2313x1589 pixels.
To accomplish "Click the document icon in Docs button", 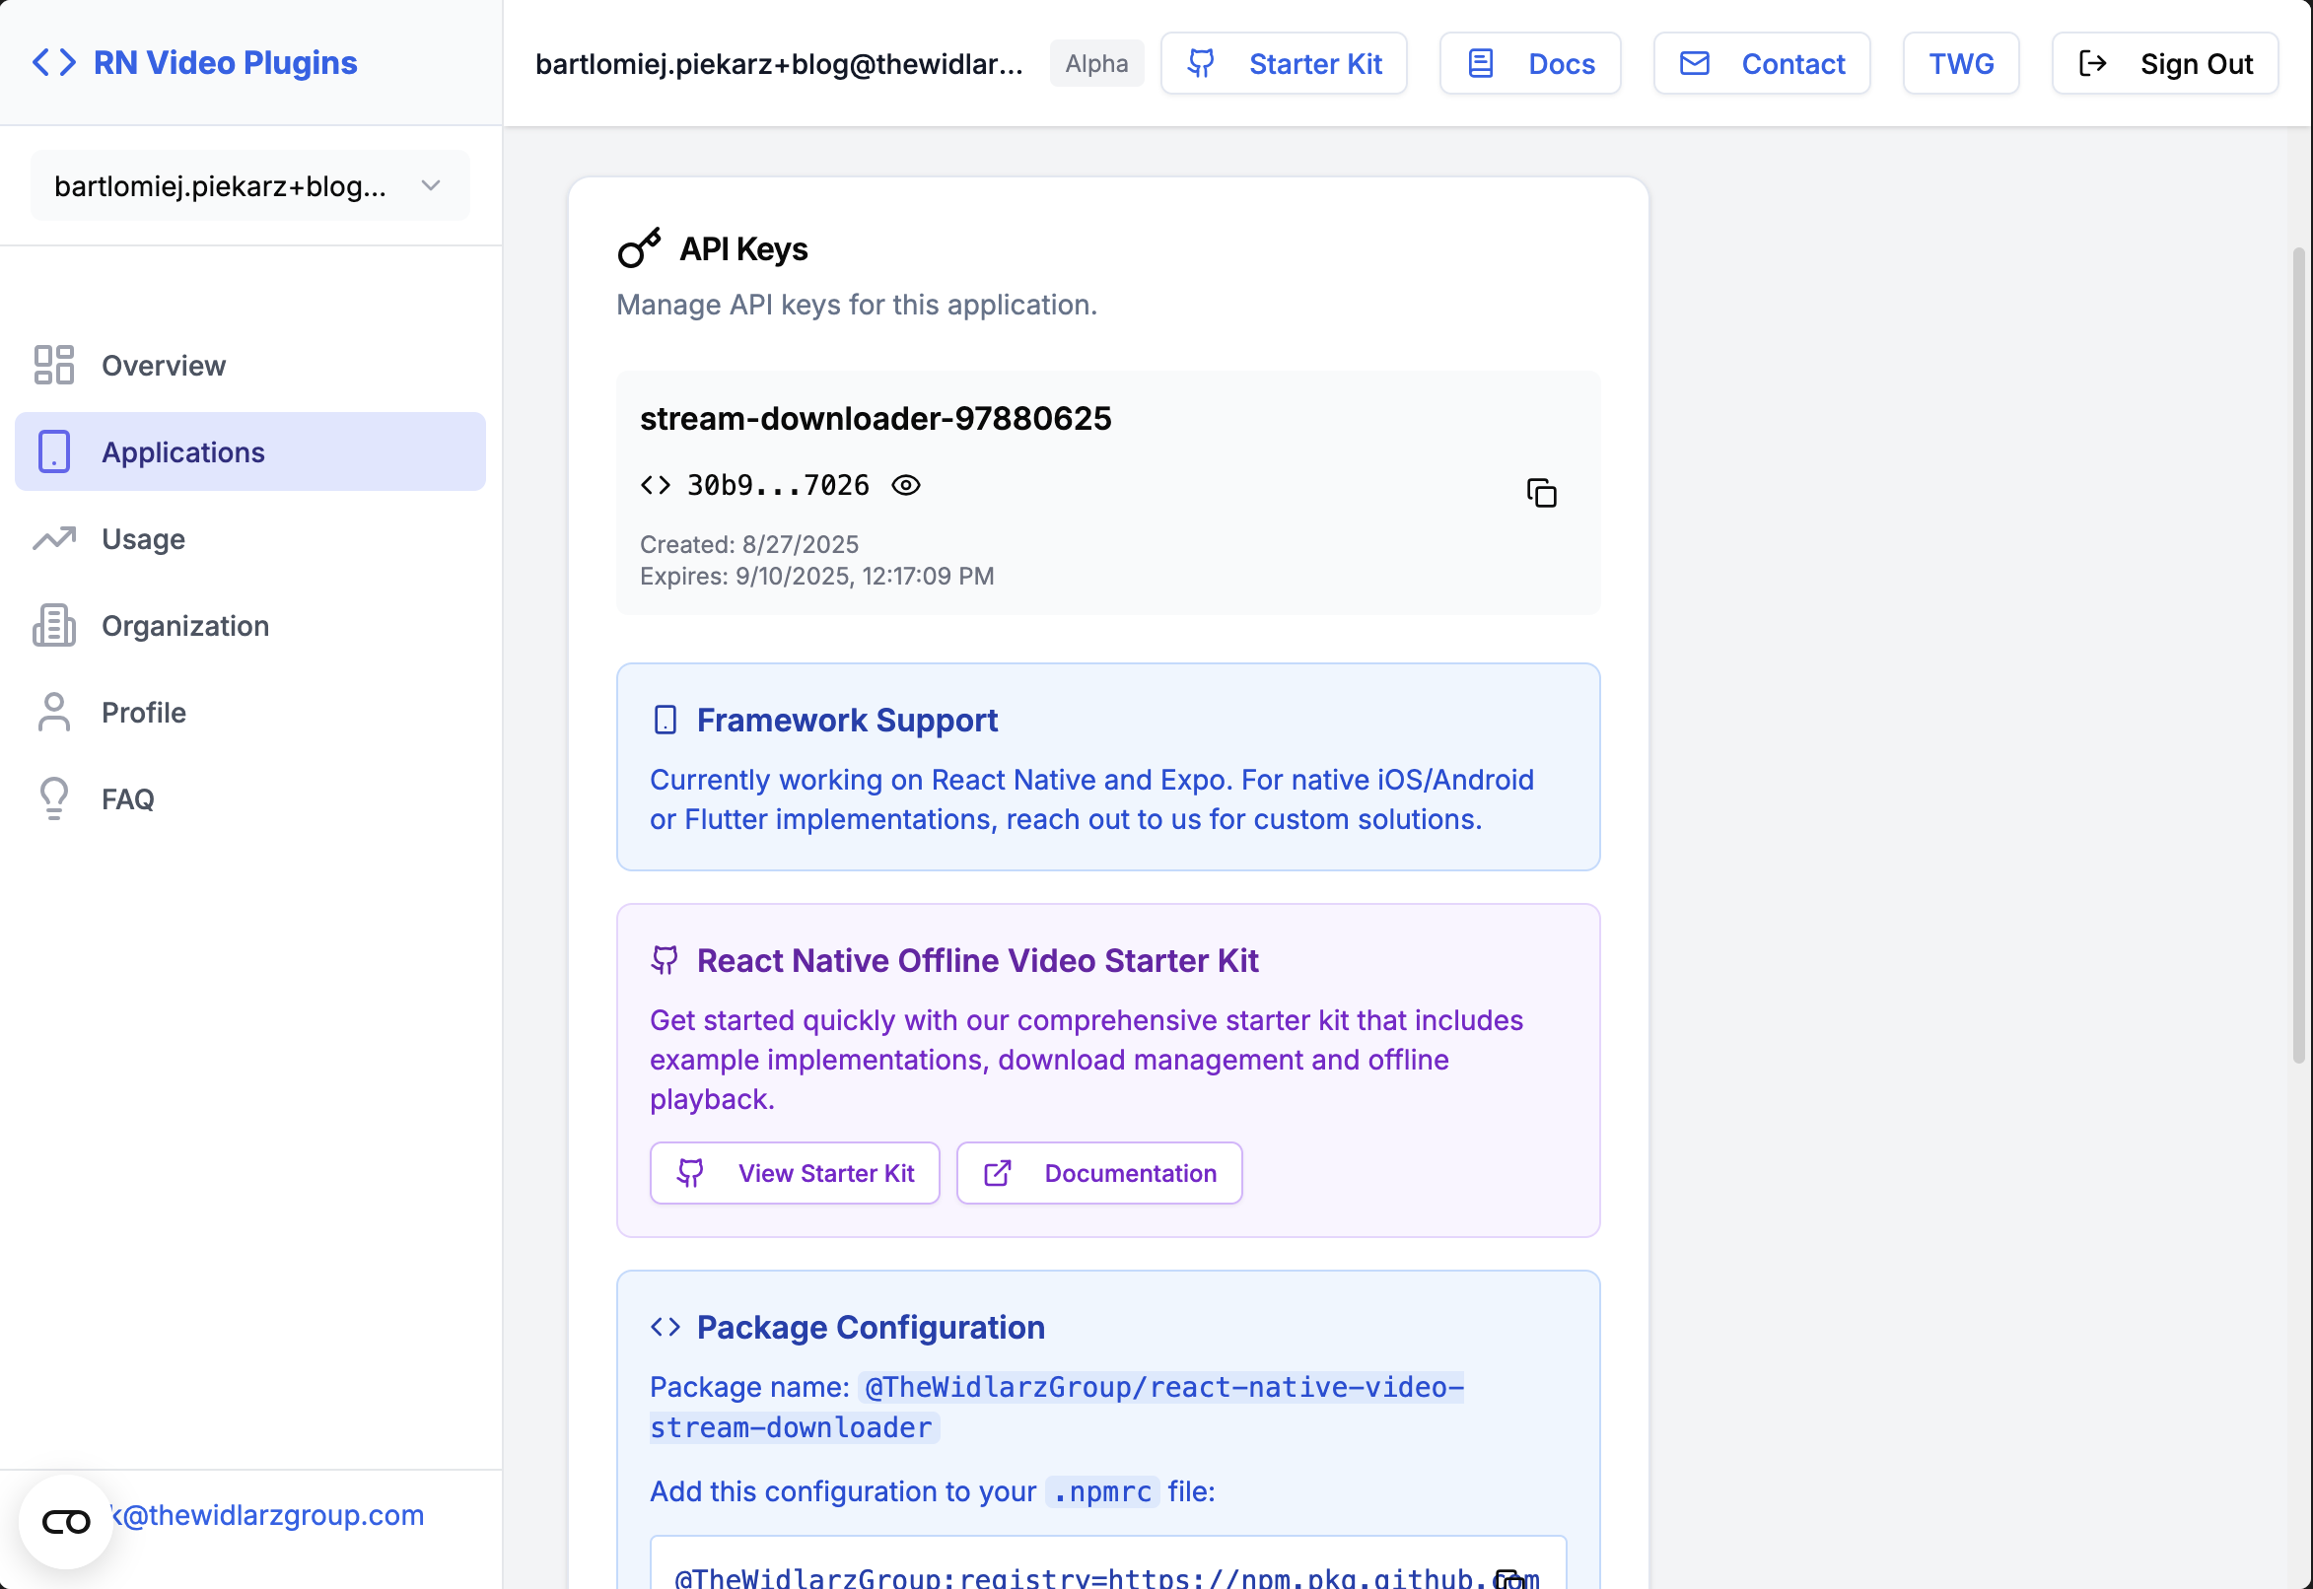I will [x=1481, y=64].
